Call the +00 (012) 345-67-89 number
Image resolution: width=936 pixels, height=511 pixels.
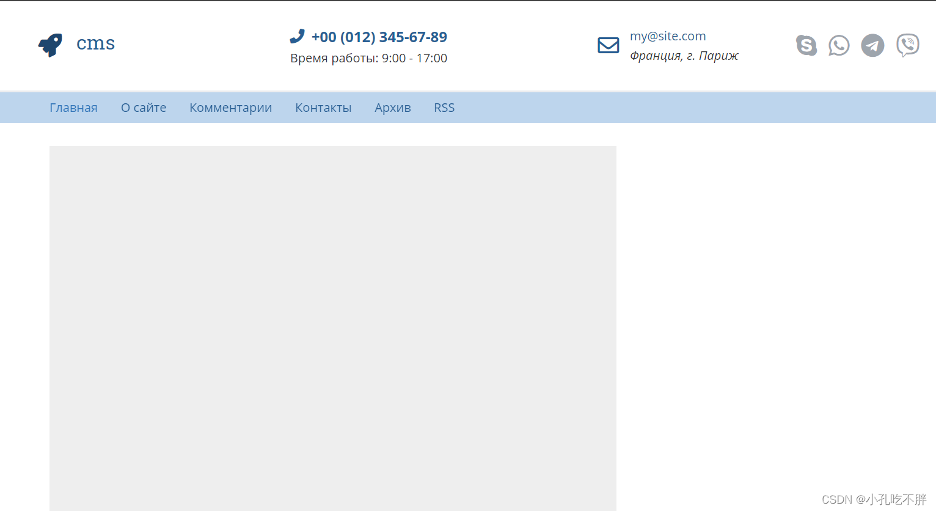(379, 37)
